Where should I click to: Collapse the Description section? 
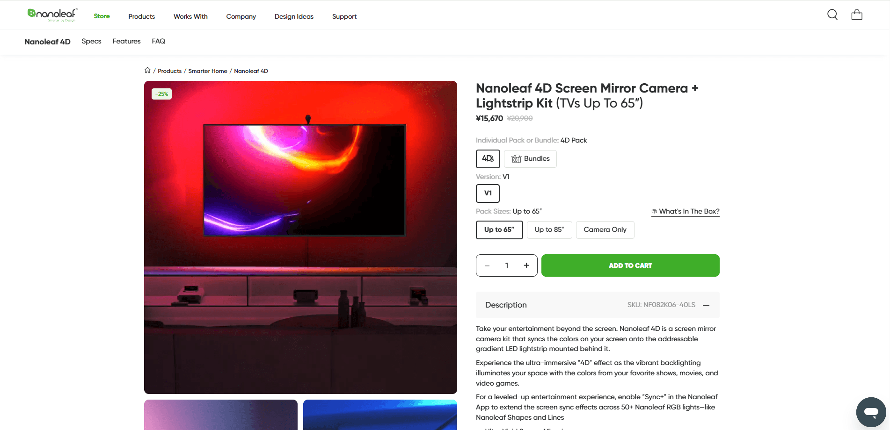[706, 305]
